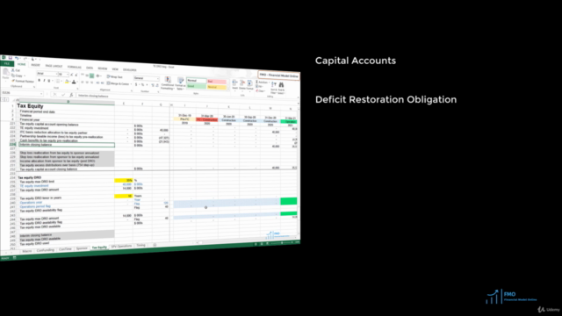Open the DATA ribbon tab
562x316 pixels.
coord(90,68)
